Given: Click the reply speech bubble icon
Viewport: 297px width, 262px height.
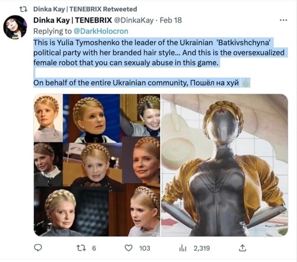Looking at the screenshot, I should [39, 248].
